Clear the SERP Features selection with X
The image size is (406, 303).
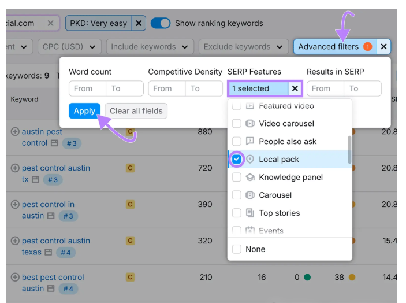295,88
